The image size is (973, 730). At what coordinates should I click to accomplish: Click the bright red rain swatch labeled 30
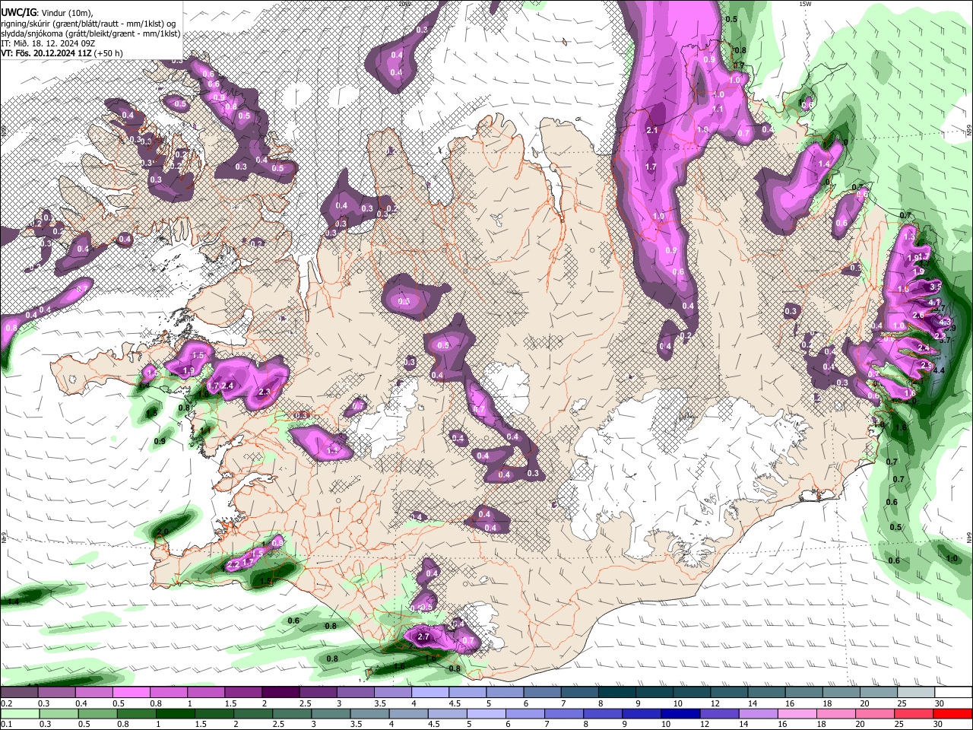pyautogui.click(x=954, y=713)
